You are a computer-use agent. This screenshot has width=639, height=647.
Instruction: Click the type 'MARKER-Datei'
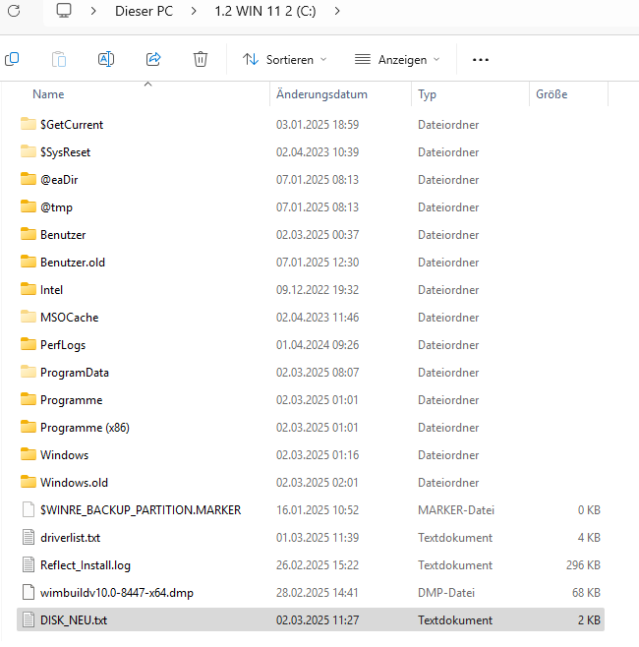coord(456,510)
